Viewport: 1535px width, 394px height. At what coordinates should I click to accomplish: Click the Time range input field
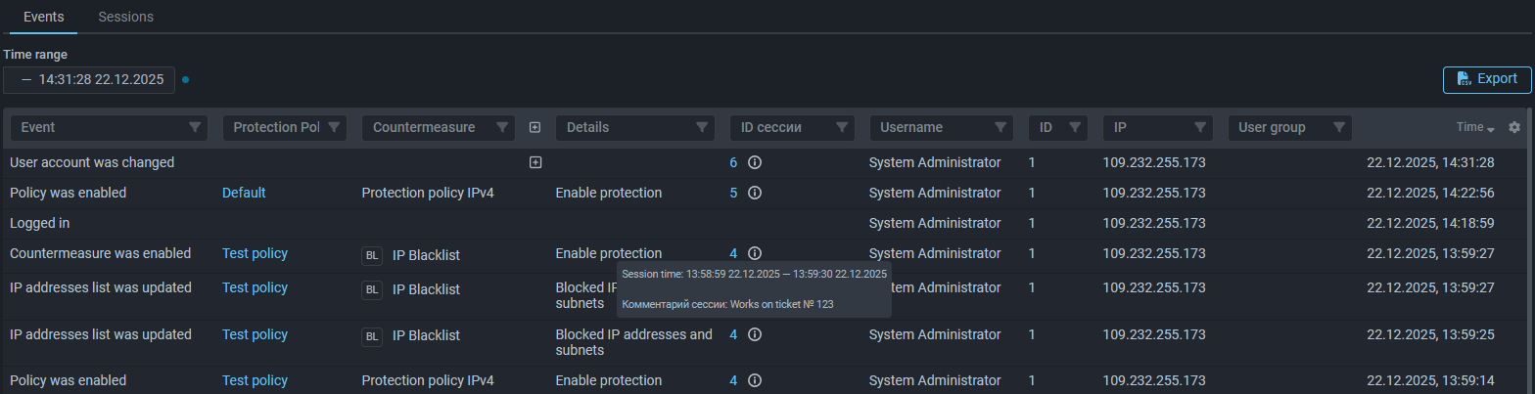click(x=89, y=80)
